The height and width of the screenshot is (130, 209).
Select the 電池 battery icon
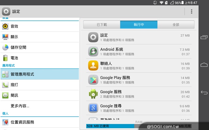[5, 58]
